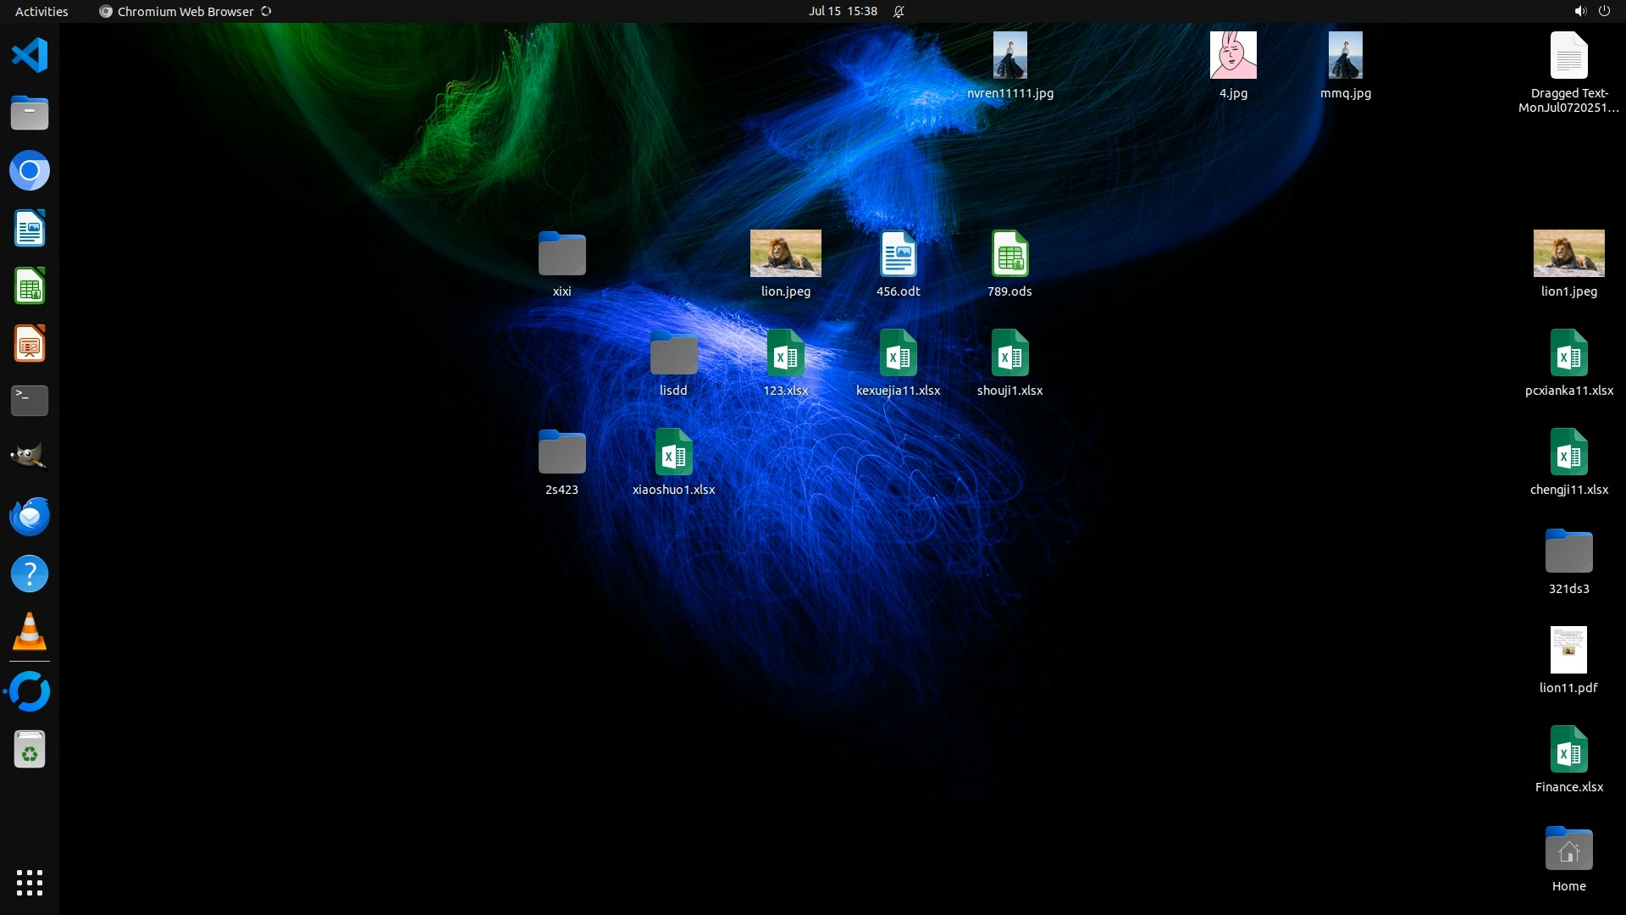Select the xiaoshuo1.xlsx file icon
The image size is (1626, 915).
pyautogui.click(x=673, y=453)
